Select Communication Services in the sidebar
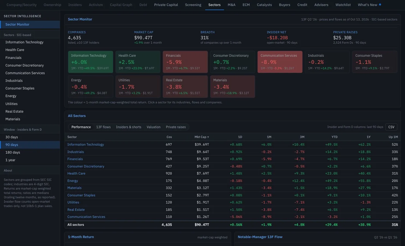 pyautogui.click(x=30, y=73)
